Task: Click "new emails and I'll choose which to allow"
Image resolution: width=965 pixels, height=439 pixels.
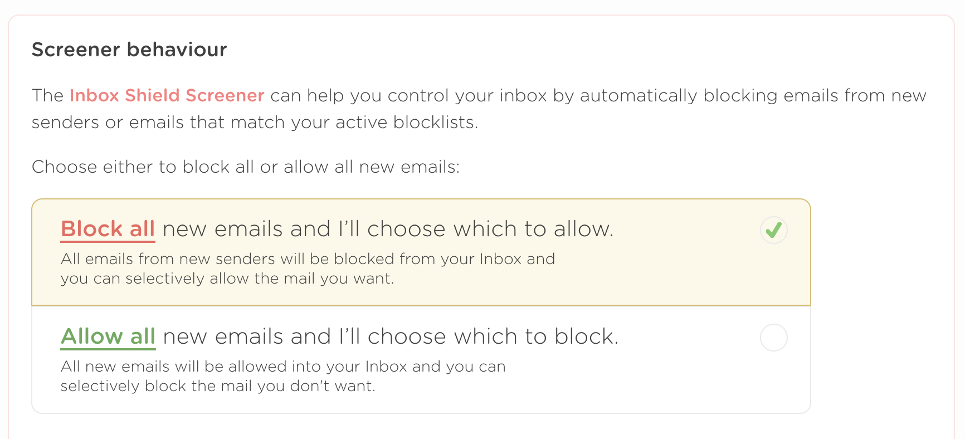Action: 388,229
